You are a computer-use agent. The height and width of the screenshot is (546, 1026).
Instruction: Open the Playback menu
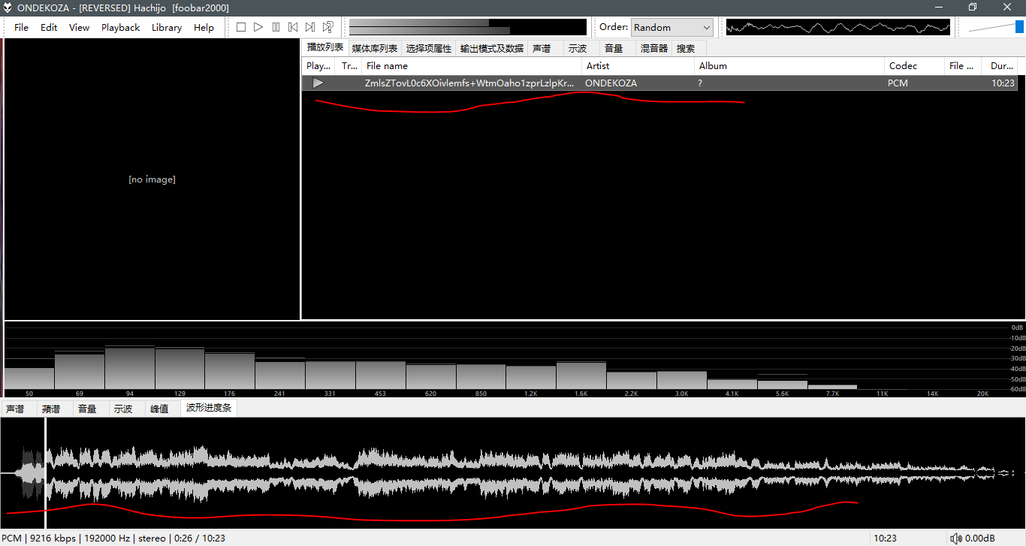120,27
